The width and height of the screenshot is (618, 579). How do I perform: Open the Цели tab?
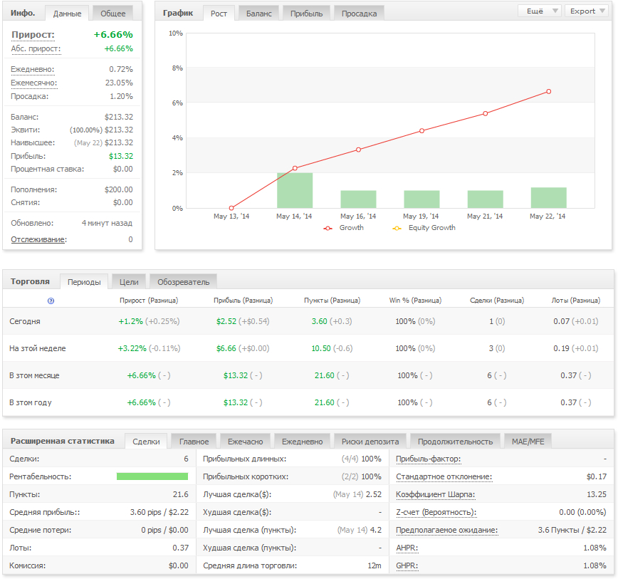129,282
